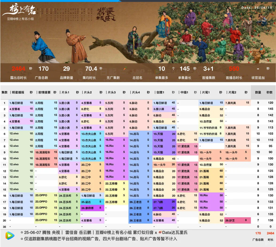Click 秒数 value 90 in episode 9 row

pyautogui.click(x=270, y=152)
